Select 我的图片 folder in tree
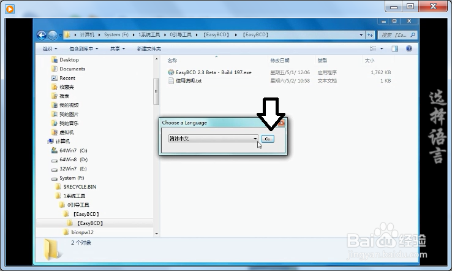 pyautogui.click(x=69, y=114)
